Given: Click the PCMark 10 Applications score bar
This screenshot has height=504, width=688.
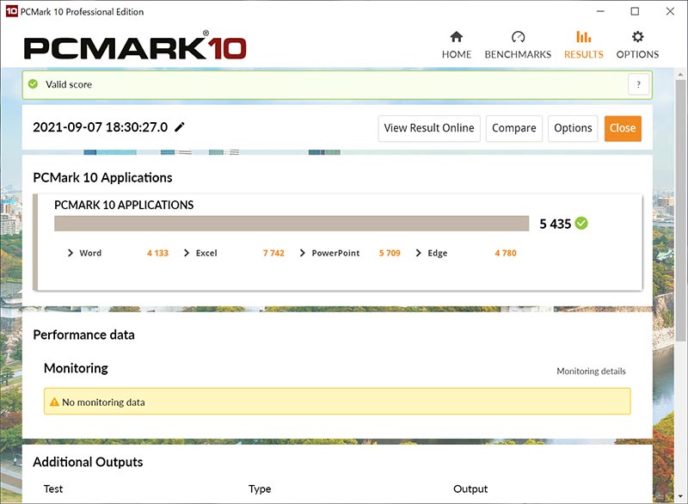Looking at the screenshot, I should (x=291, y=224).
